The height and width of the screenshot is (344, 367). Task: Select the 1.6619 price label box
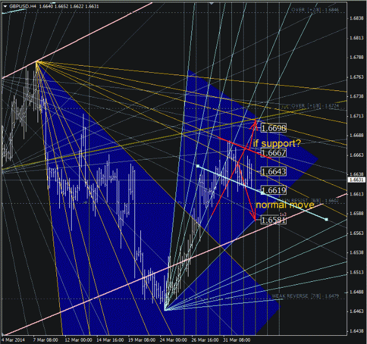point(274,190)
